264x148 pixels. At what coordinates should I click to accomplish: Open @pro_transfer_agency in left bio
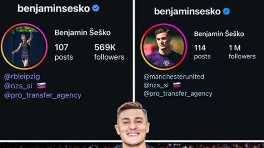pyautogui.click(x=43, y=95)
